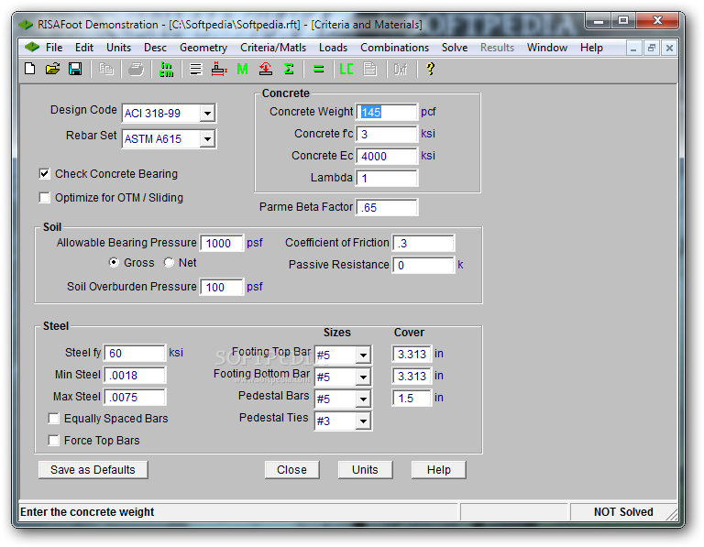
Task: Click the Parme Beta Factor field
Action: pyautogui.click(x=387, y=207)
